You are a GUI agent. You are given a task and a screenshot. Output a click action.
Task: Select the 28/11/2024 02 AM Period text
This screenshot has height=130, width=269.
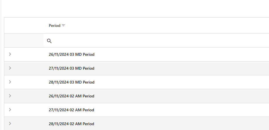[x=72, y=124]
